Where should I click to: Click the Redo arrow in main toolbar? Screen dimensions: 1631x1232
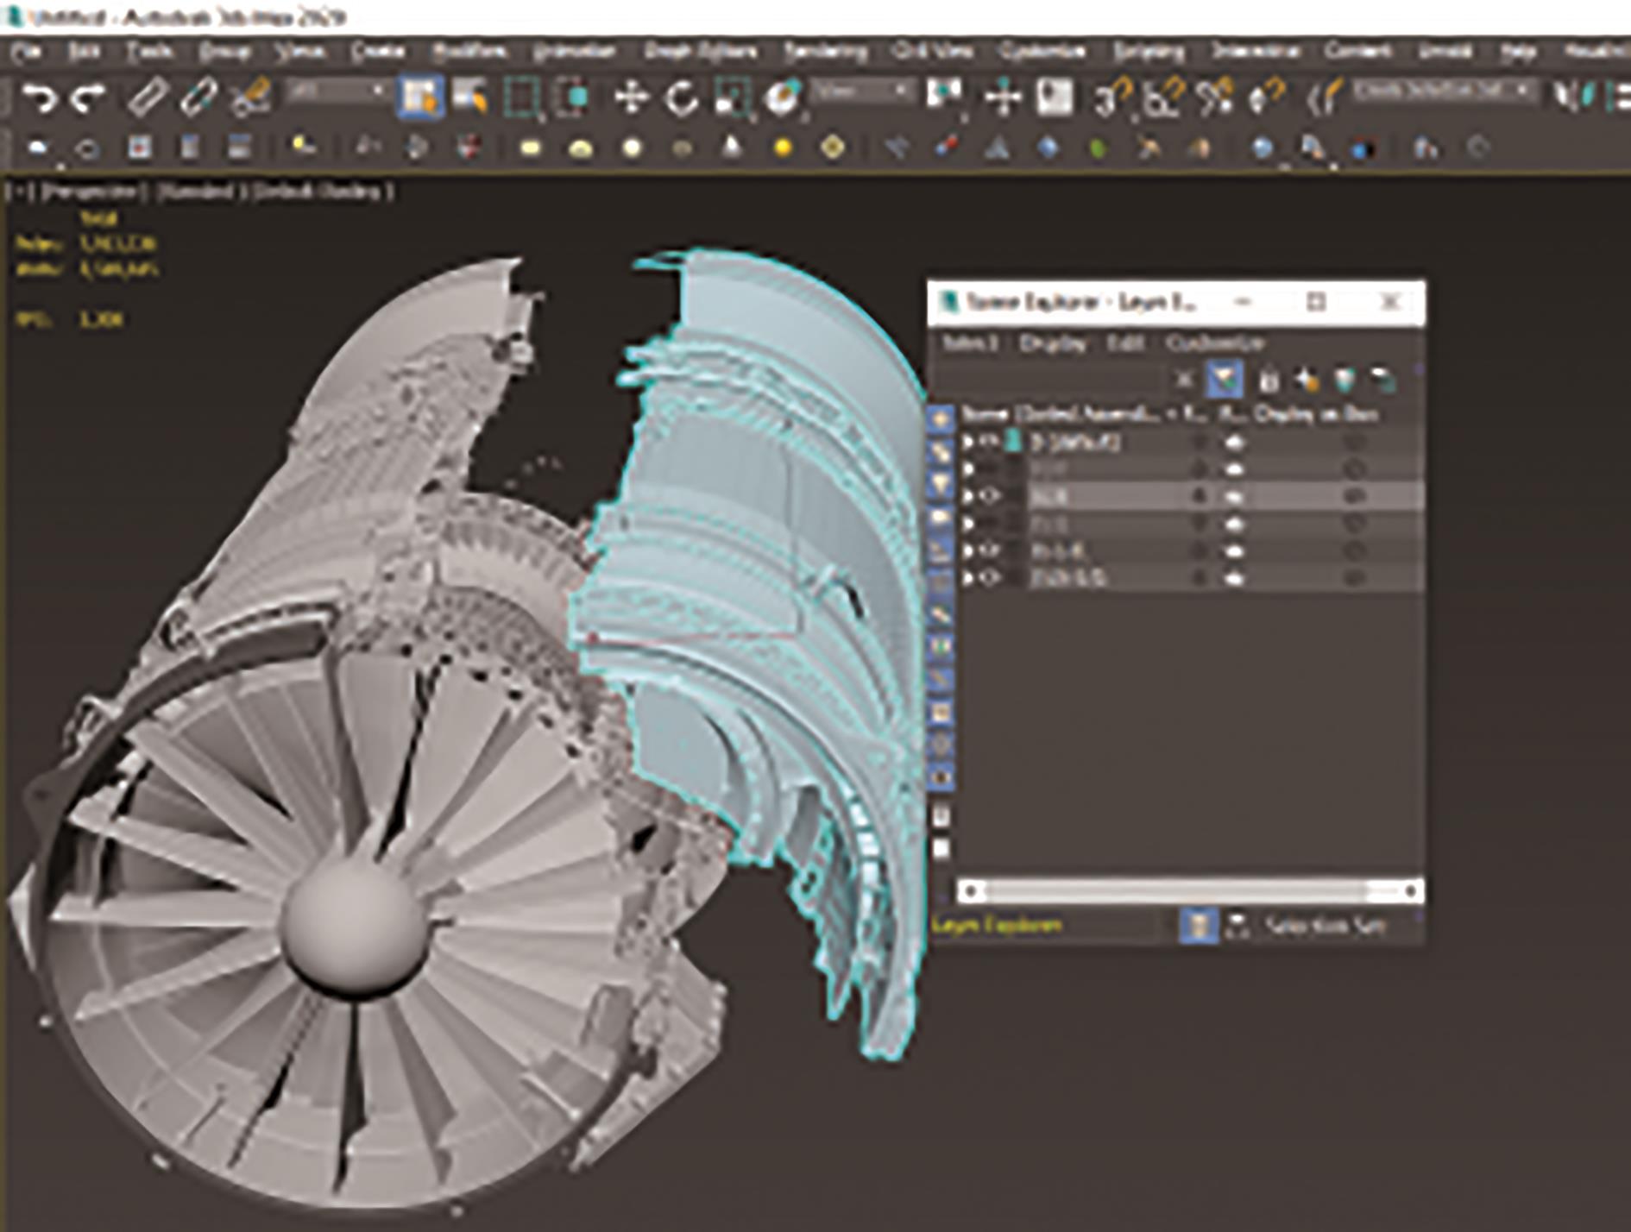pyautogui.click(x=87, y=97)
